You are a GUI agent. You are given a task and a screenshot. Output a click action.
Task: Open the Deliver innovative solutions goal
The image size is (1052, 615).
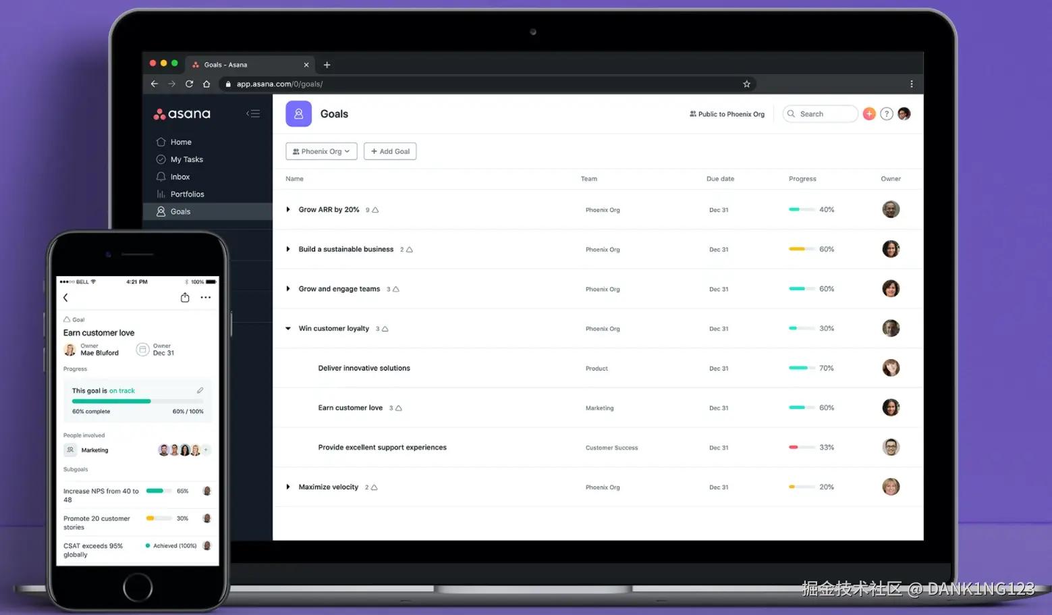364,369
